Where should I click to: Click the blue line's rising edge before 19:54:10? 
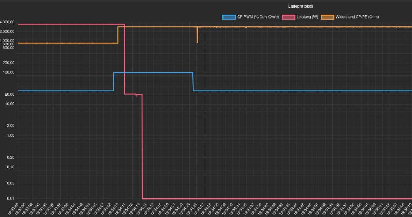tap(114, 82)
